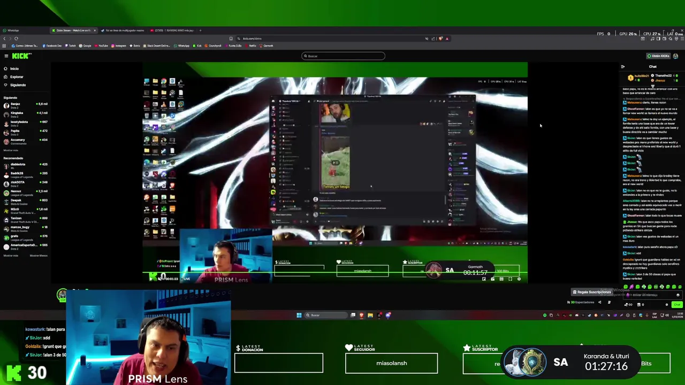Click the green Chat send button
Screen dimensions: 685x385
[x=677, y=304]
